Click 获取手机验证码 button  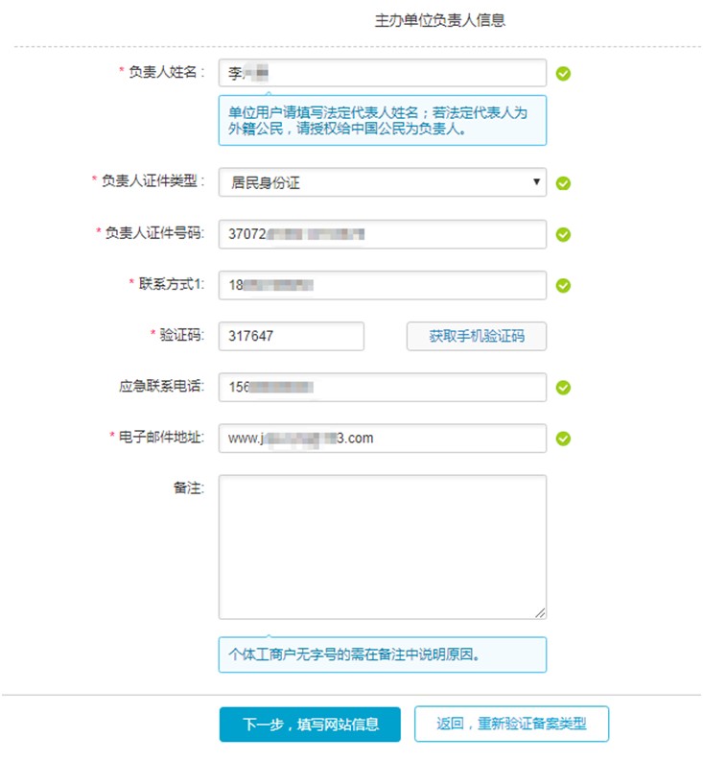(x=477, y=336)
